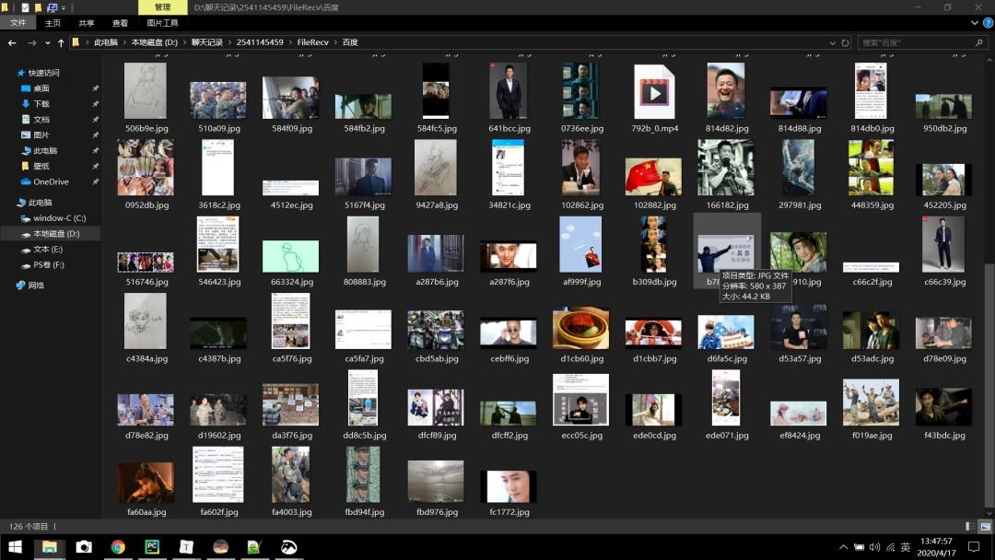Toggle the input language indicator 英
This screenshot has width=995, height=560.
(x=906, y=547)
